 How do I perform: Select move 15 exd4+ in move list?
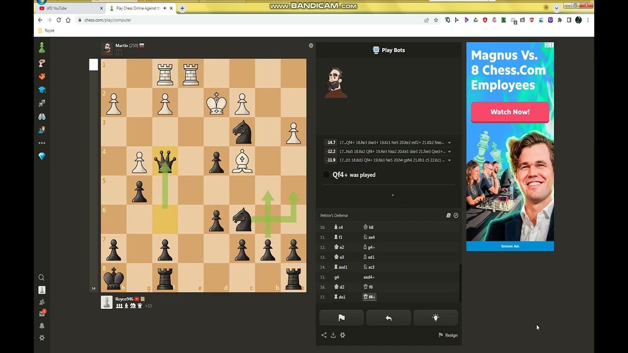369,277
